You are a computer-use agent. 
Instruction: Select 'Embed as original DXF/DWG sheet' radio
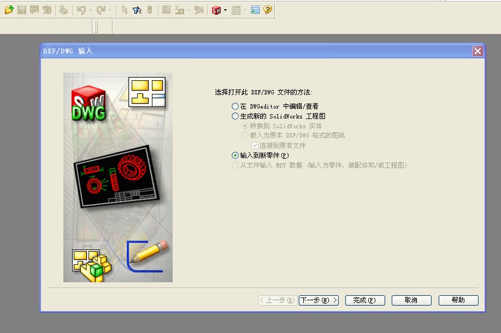(245, 135)
